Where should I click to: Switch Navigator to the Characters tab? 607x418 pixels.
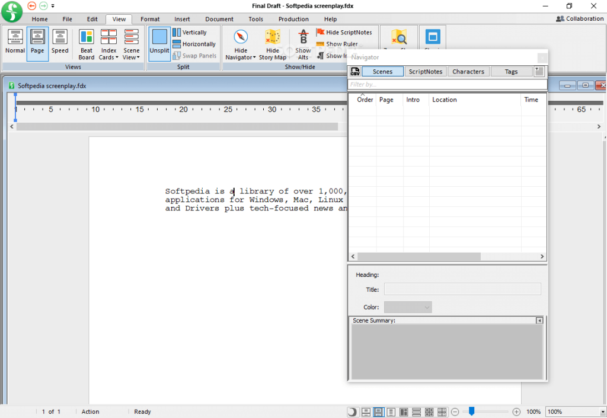point(468,72)
